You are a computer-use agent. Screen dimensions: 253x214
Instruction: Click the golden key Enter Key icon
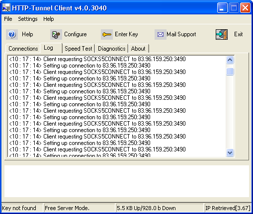pyautogui.click(x=107, y=34)
